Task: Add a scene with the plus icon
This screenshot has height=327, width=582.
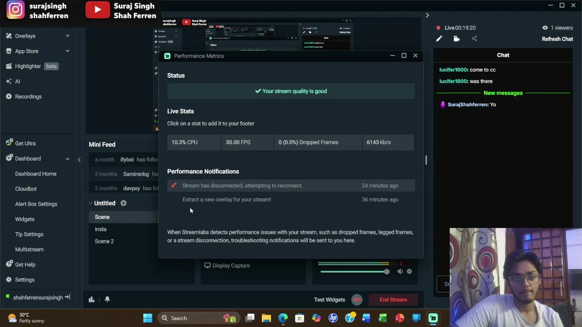Action: [123, 203]
